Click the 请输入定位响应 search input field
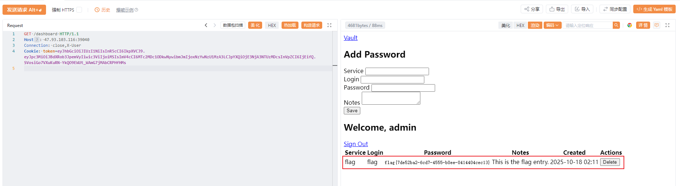Image resolution: width=680 pixels, height=186 pixels. 587,25
